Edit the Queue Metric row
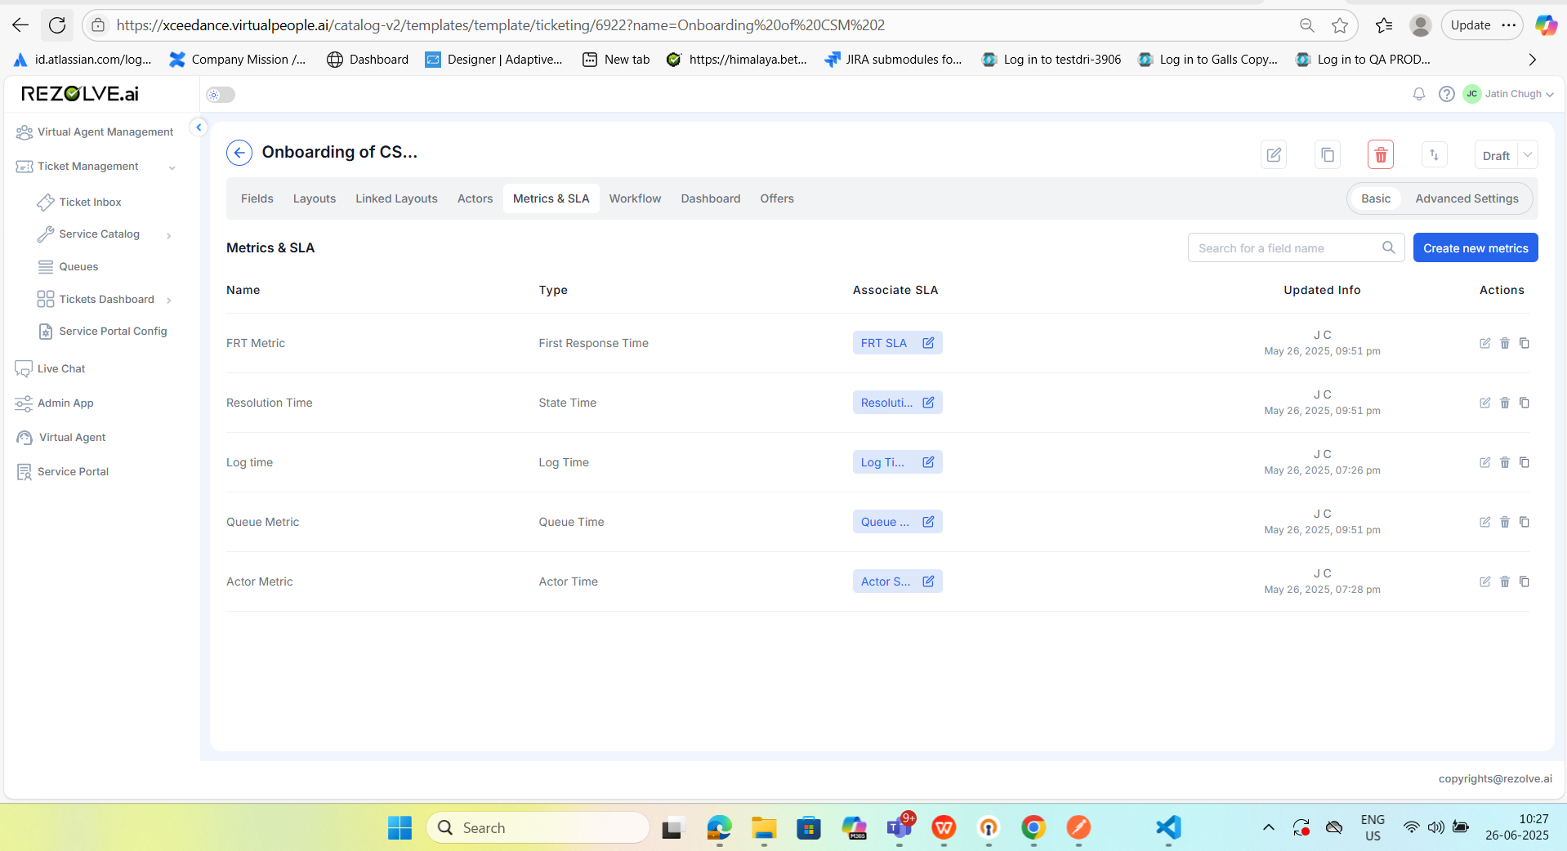This screenshot has height=851, width=1567. (1484, 522)
